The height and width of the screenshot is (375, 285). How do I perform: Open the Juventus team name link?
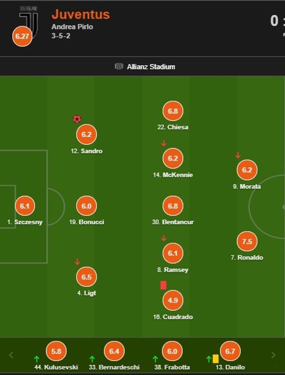pyautogui.click(x=81, y=15)
